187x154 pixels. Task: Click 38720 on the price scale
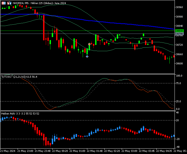pos(179,45)
